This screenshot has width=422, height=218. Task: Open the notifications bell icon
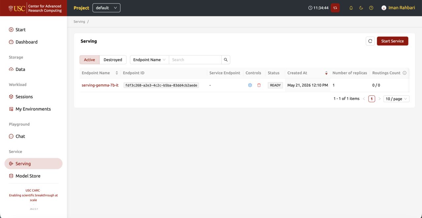(351, 8)
